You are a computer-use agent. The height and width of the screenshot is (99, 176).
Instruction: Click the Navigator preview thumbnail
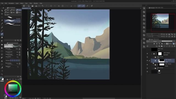pyautogui.click(x=160, y=21)
